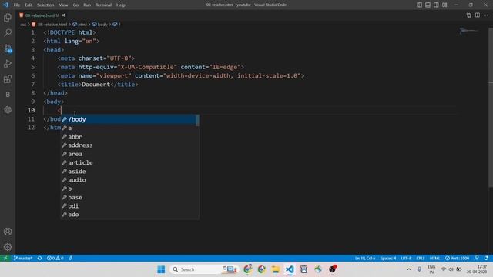Click CRLF end of line setting

point(421,259)
